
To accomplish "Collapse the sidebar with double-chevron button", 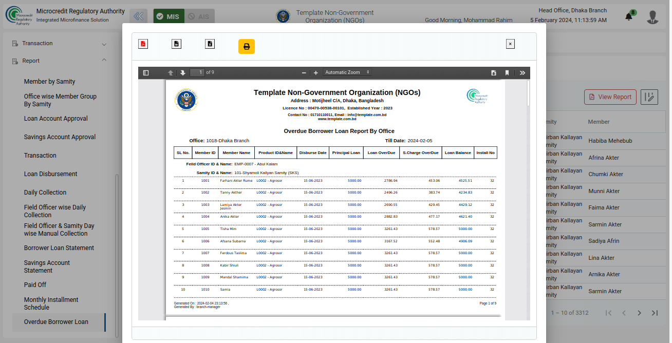I will 138,16.
